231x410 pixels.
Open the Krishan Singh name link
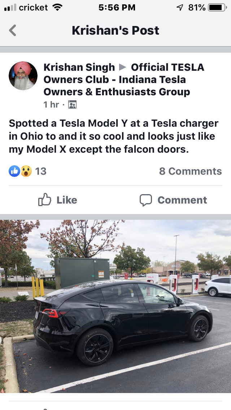(79, 67)
